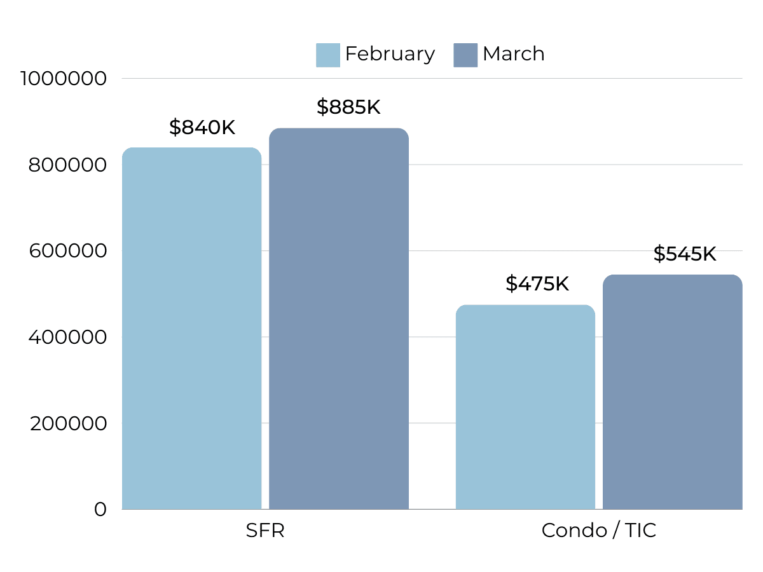
Task: Select the 400000 y-axis tick label
Action: coord(67,337)
